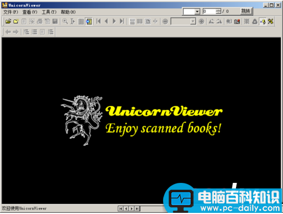
Task: Go to next page using toolbar arrow
Action: click(x=114, y=22)
